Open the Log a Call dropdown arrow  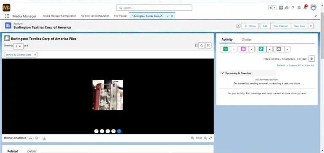270,49
